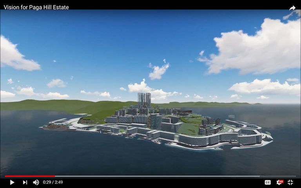Open the HD quality settings gear

[x=280, y=182]
